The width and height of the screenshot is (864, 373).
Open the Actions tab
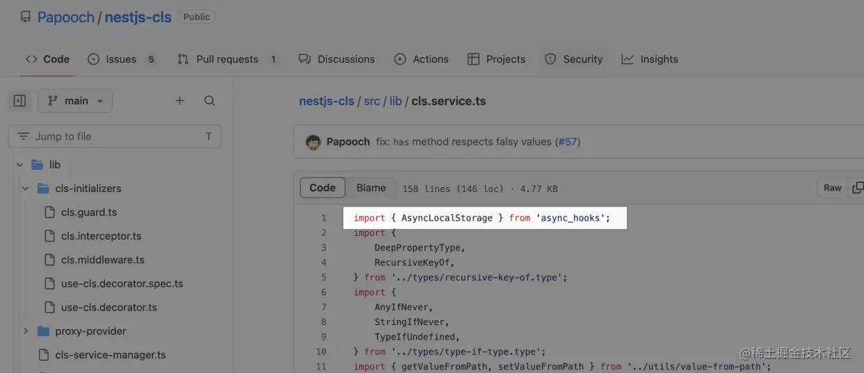(421, 59)
